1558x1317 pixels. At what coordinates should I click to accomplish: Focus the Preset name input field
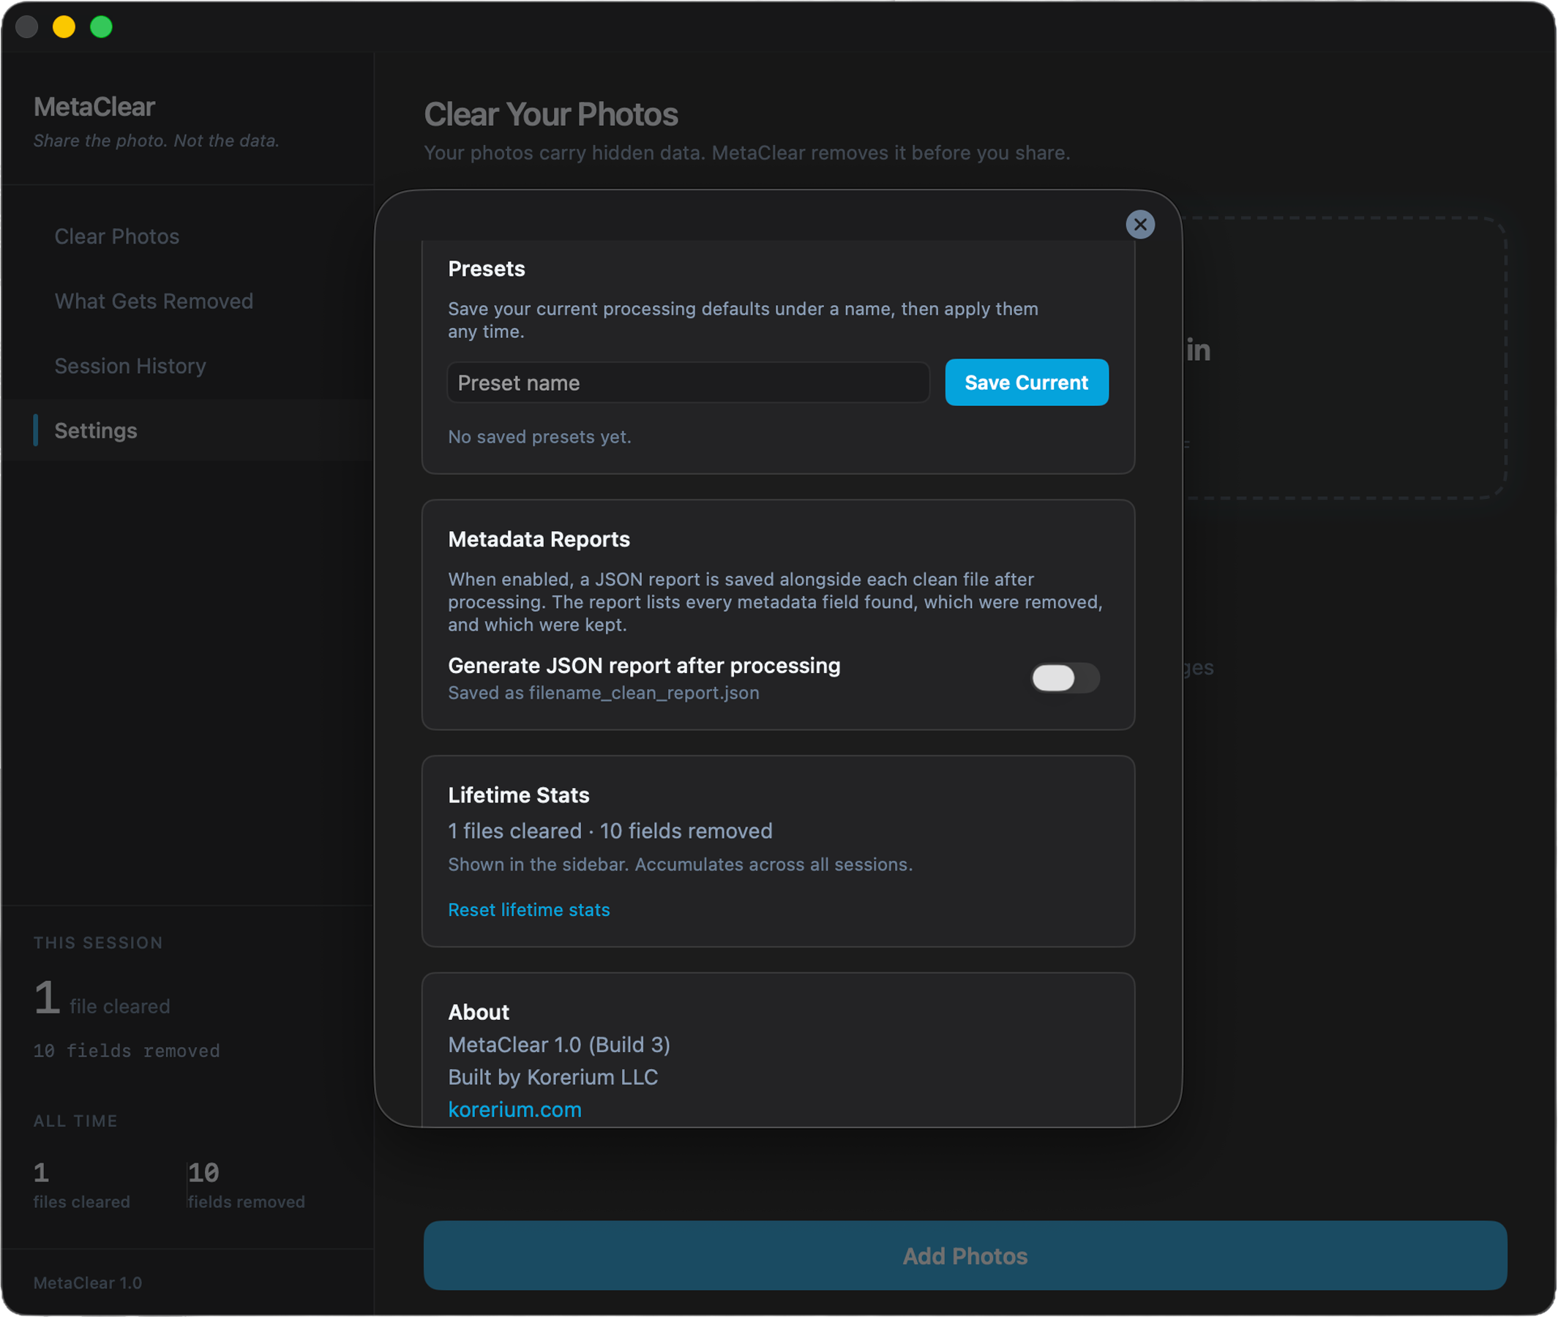689,382
